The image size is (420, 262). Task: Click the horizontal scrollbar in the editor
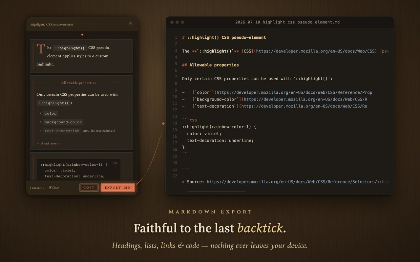coord(216,192)
